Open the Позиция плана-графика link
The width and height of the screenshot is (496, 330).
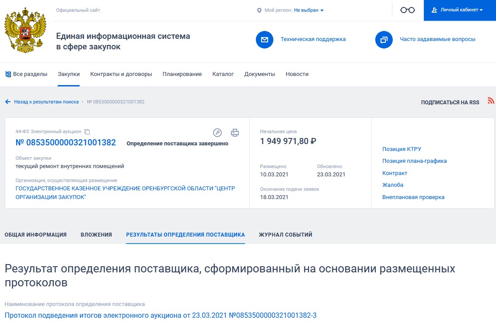pos(414,161)
